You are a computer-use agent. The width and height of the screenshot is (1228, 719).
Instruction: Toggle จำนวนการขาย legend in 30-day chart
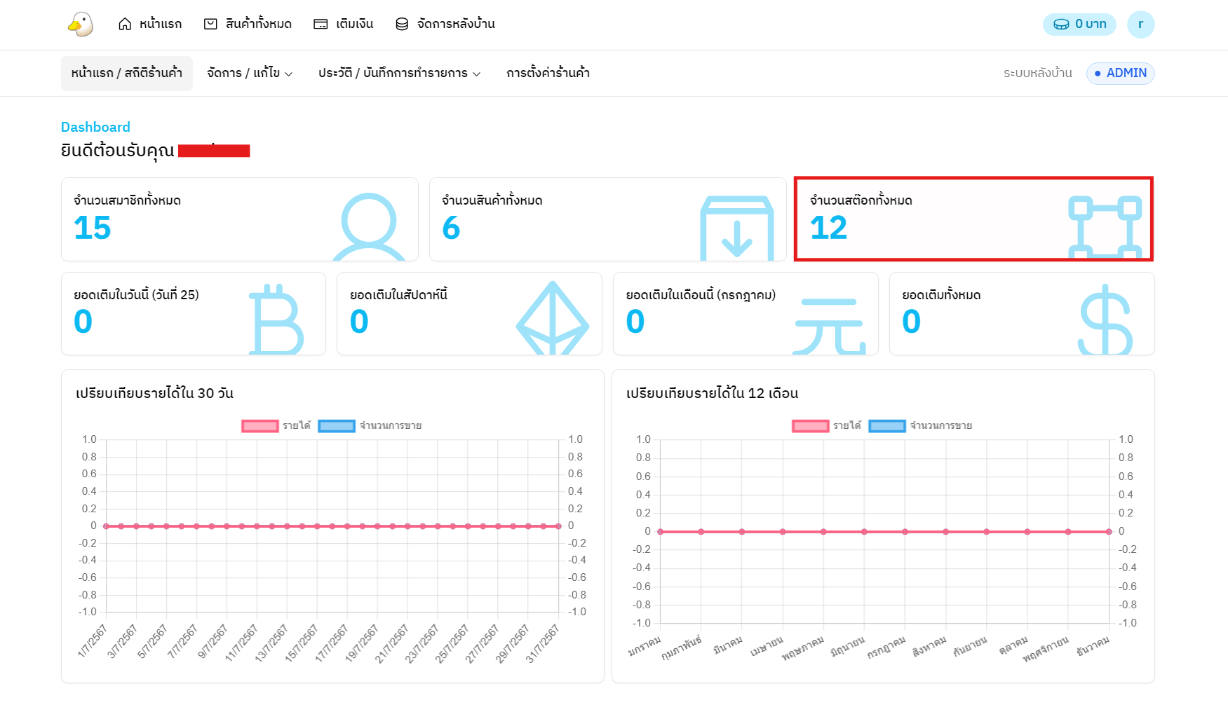coord(370,425)
